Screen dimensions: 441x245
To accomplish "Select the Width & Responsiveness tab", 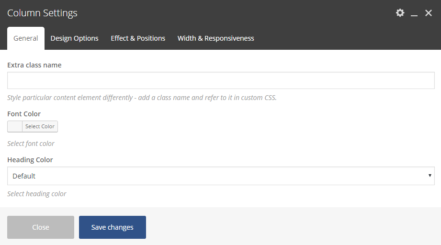I will (x=215, y=38).
